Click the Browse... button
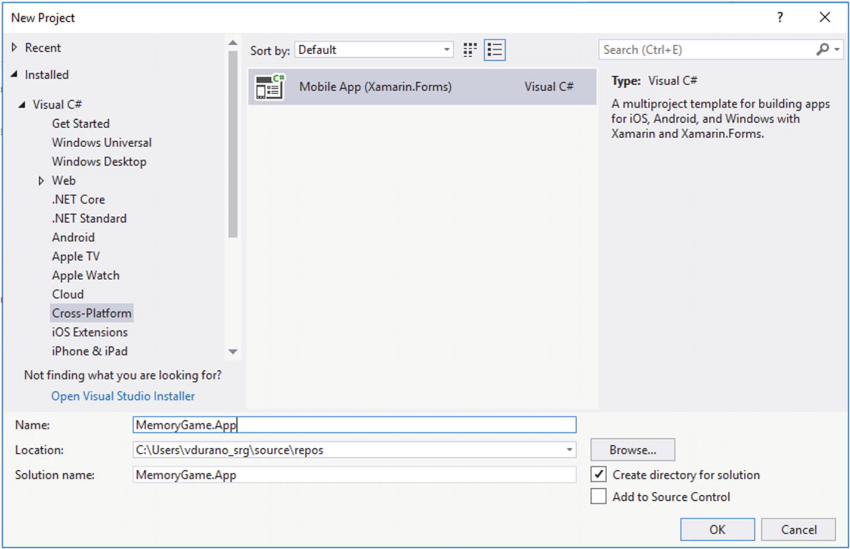Viewport: 850px width, 549px height. 632,450
